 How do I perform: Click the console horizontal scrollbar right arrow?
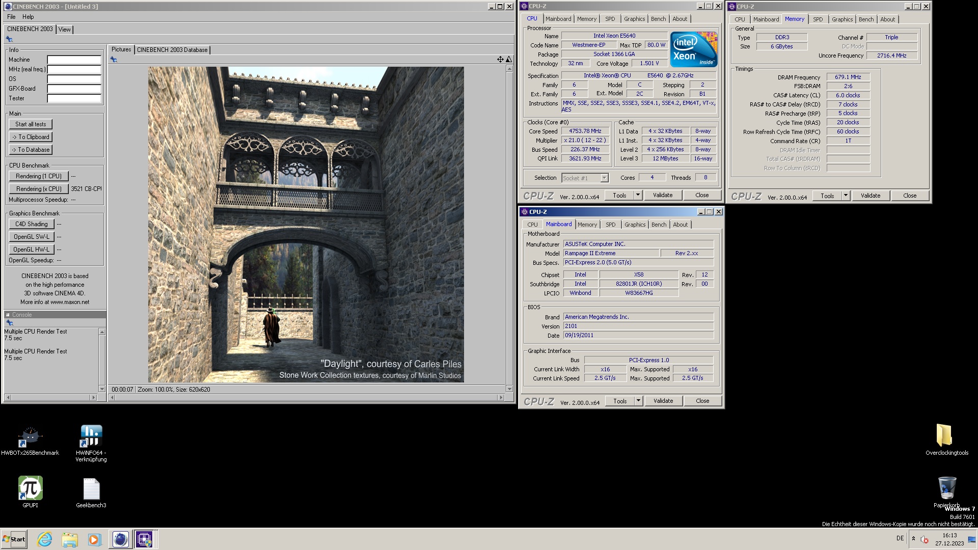tap(93, 397)
